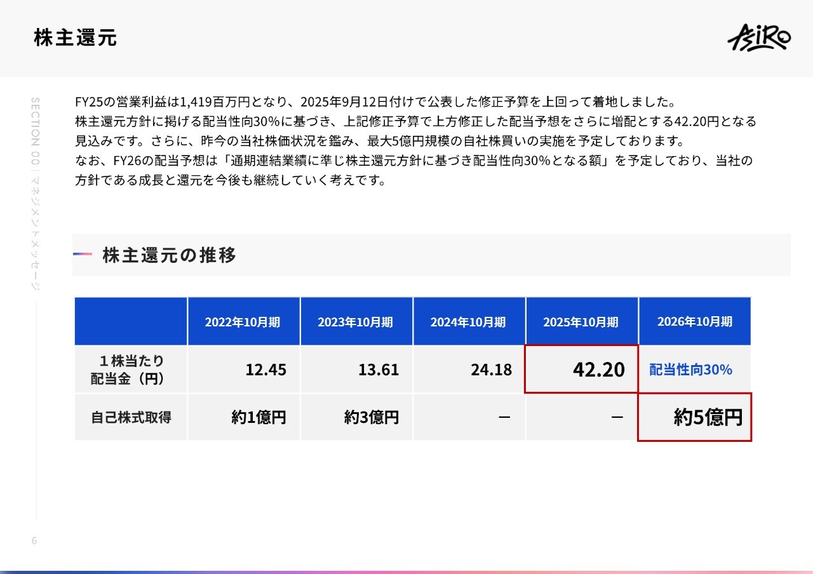Click the vertical SECTION 00 sidebar label

tap(35, 193)
